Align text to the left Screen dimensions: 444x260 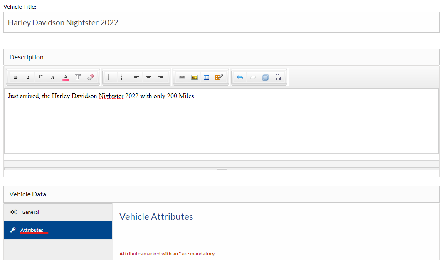point(136,77)
